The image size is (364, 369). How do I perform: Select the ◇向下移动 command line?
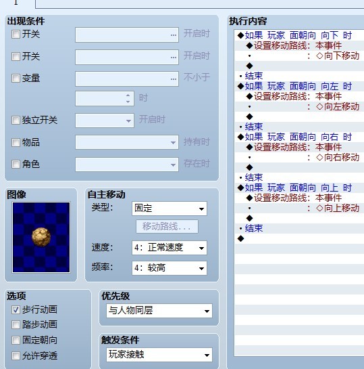299,56
